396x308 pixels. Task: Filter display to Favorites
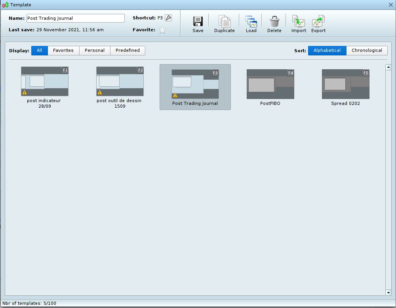click(x=63, y=51)
